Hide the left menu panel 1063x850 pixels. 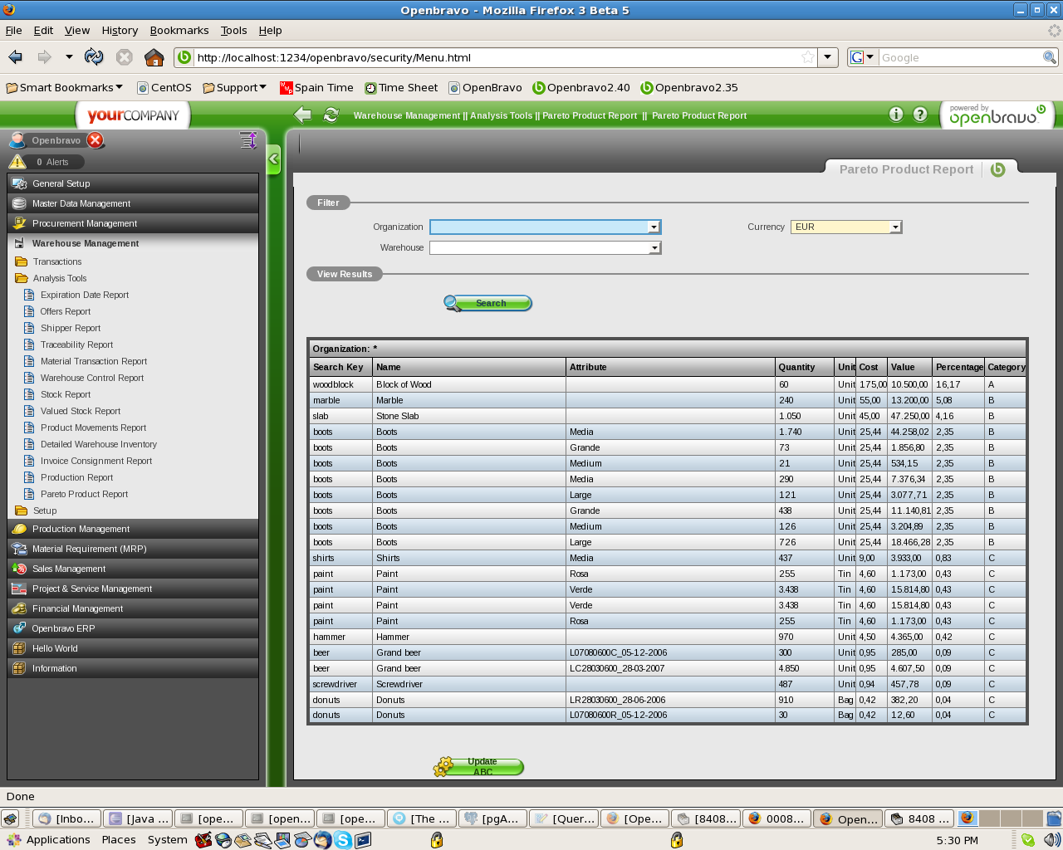click(x=273, y=159)
